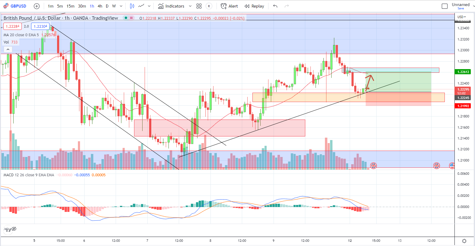This screenshot has height=246, width=475.
Task: Select the pink support rectangle drawing
Action: [x=220, y=128]
